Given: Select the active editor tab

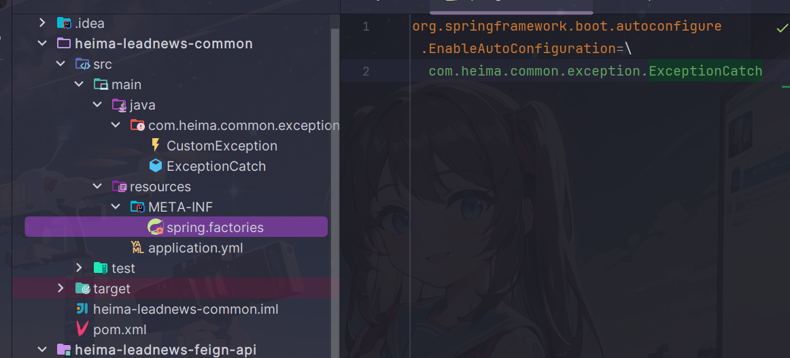Looking at the screenshot, I should click(510, 4).
